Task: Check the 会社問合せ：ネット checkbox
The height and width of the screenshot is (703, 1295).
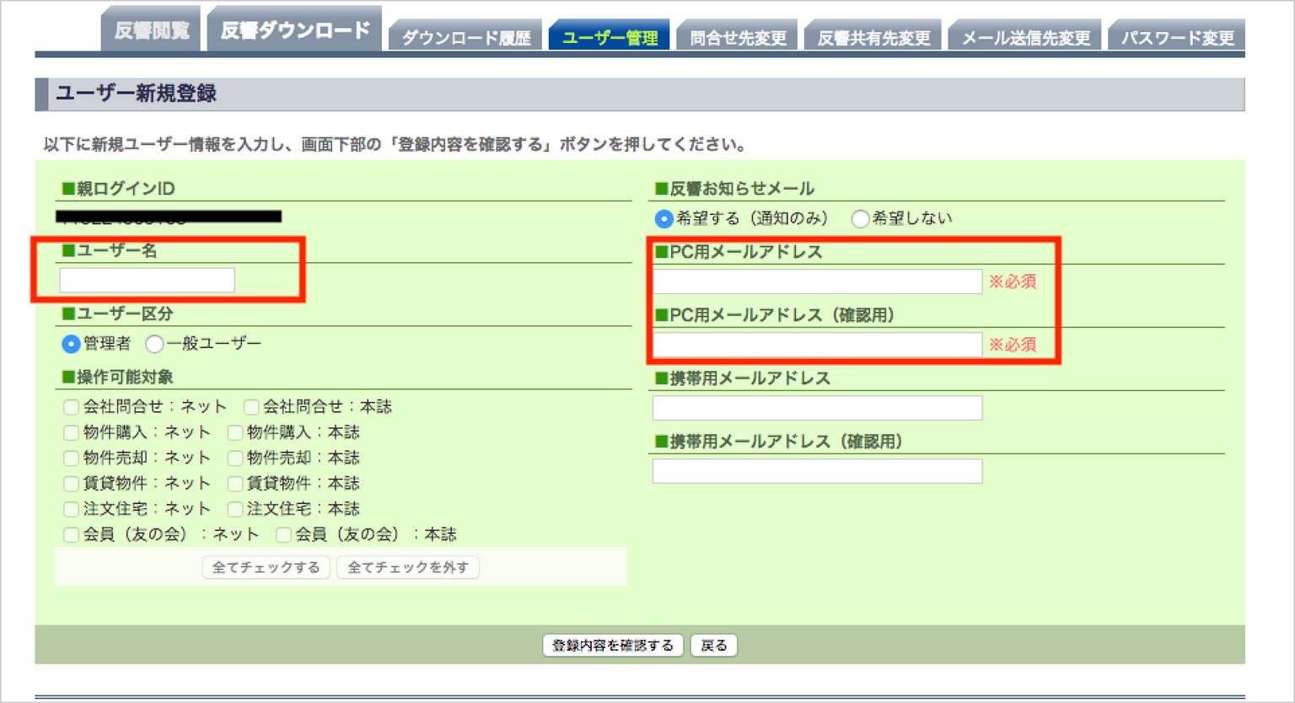Action: (x=72, y=407)
